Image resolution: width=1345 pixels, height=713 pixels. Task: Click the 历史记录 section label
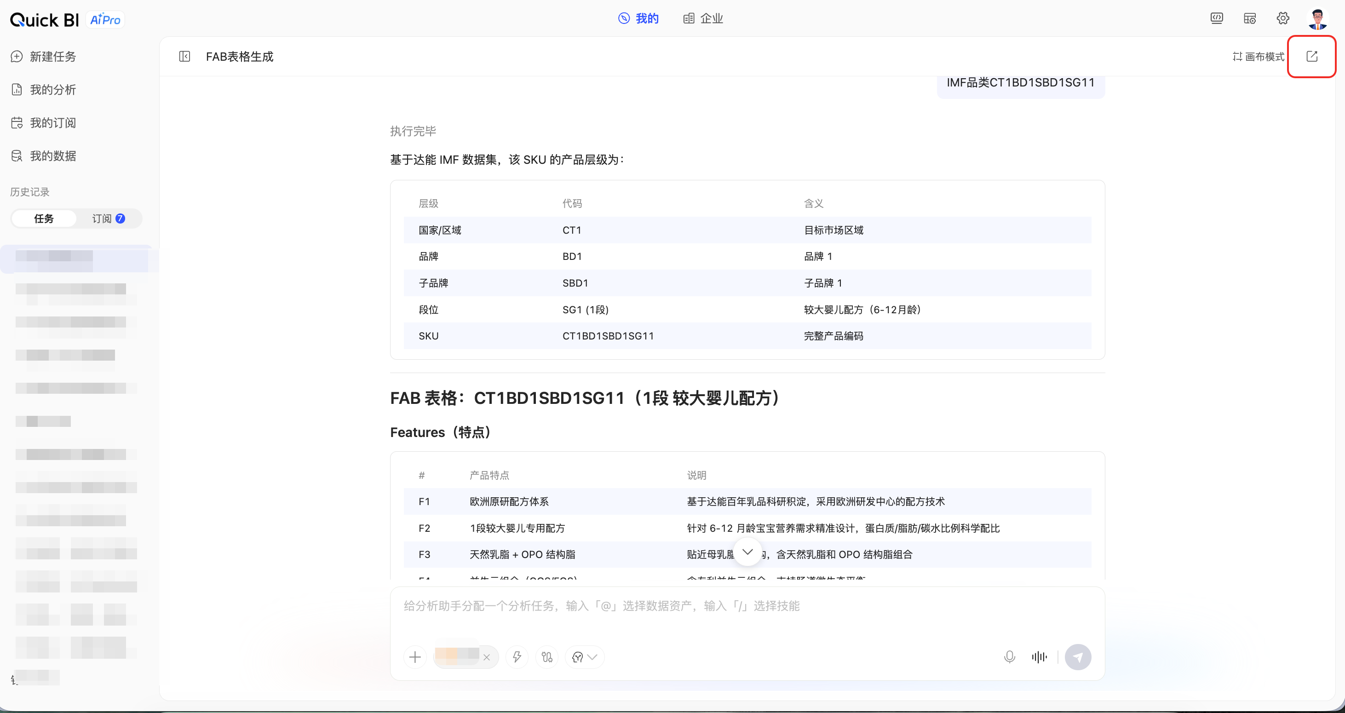click(x=30, y=192)
